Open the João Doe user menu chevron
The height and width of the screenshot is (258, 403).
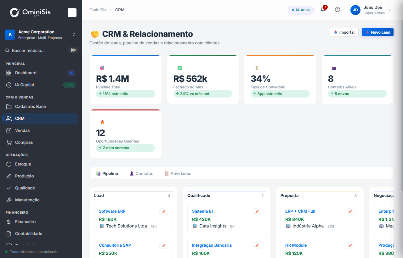click(x=390, y=10)
